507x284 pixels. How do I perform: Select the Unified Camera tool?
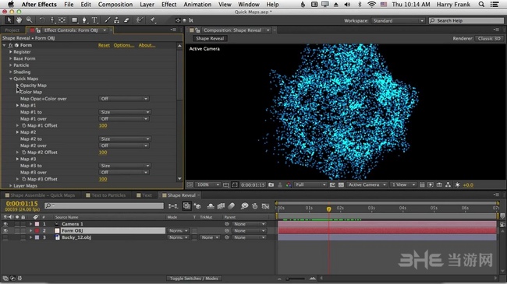point(52,20)
